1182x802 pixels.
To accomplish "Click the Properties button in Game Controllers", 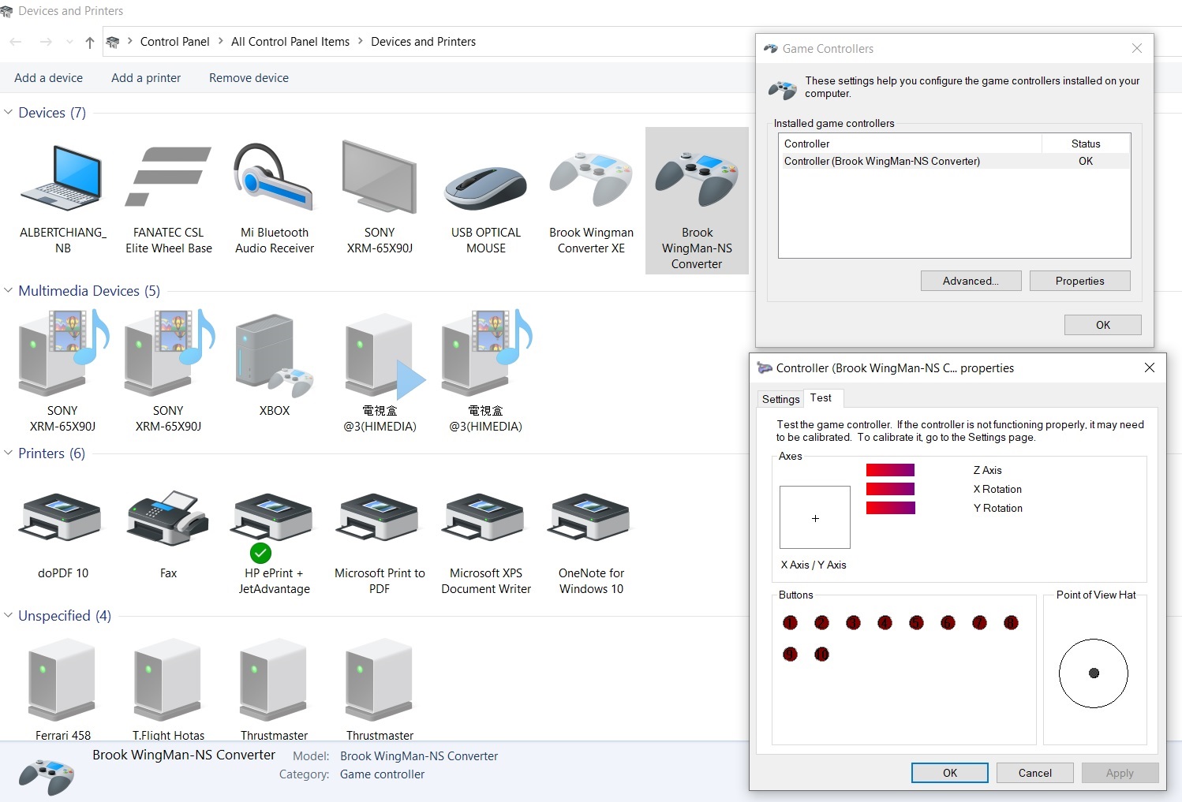I will (1079, 281).
